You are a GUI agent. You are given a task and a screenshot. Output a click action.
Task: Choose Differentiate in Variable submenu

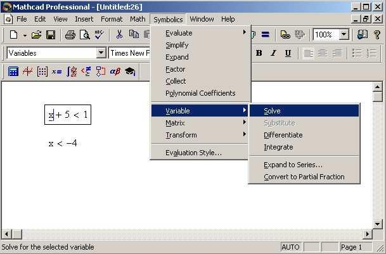(x=304, y=135)
